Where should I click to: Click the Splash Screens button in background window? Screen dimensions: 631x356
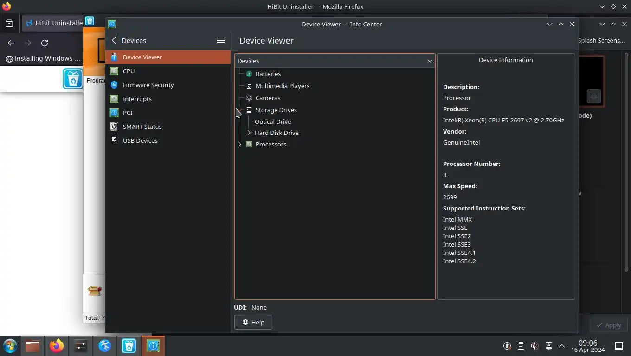click(602, 40)
